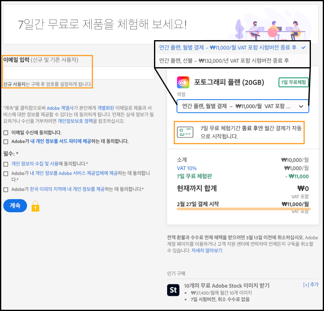
Task: Click the Adobe Stock St icon
Action: [173, 290]
